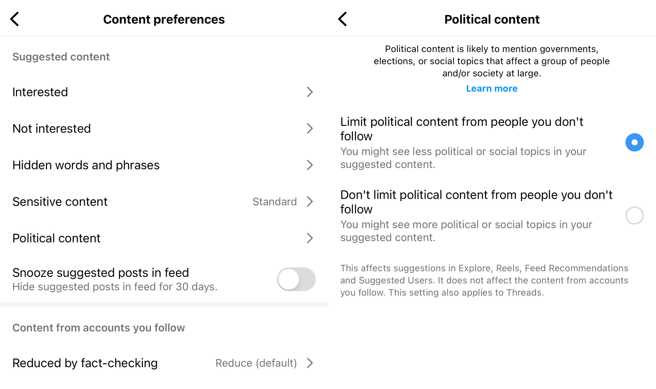Open the Sensitive content Standard setting
The image size is (656, 389).
point(164,202)
